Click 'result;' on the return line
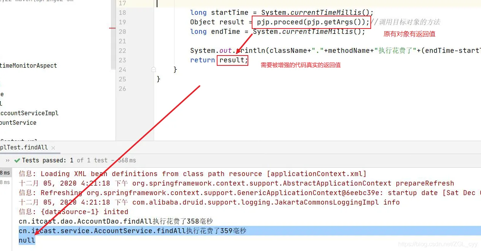 (233, 60)
